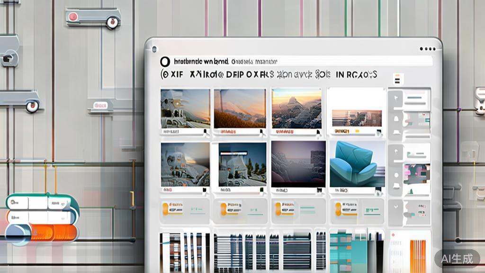
Task: Select orange badge card below dusky purple thumbnail
Action: pyautogui.click(x=298, y=211)
